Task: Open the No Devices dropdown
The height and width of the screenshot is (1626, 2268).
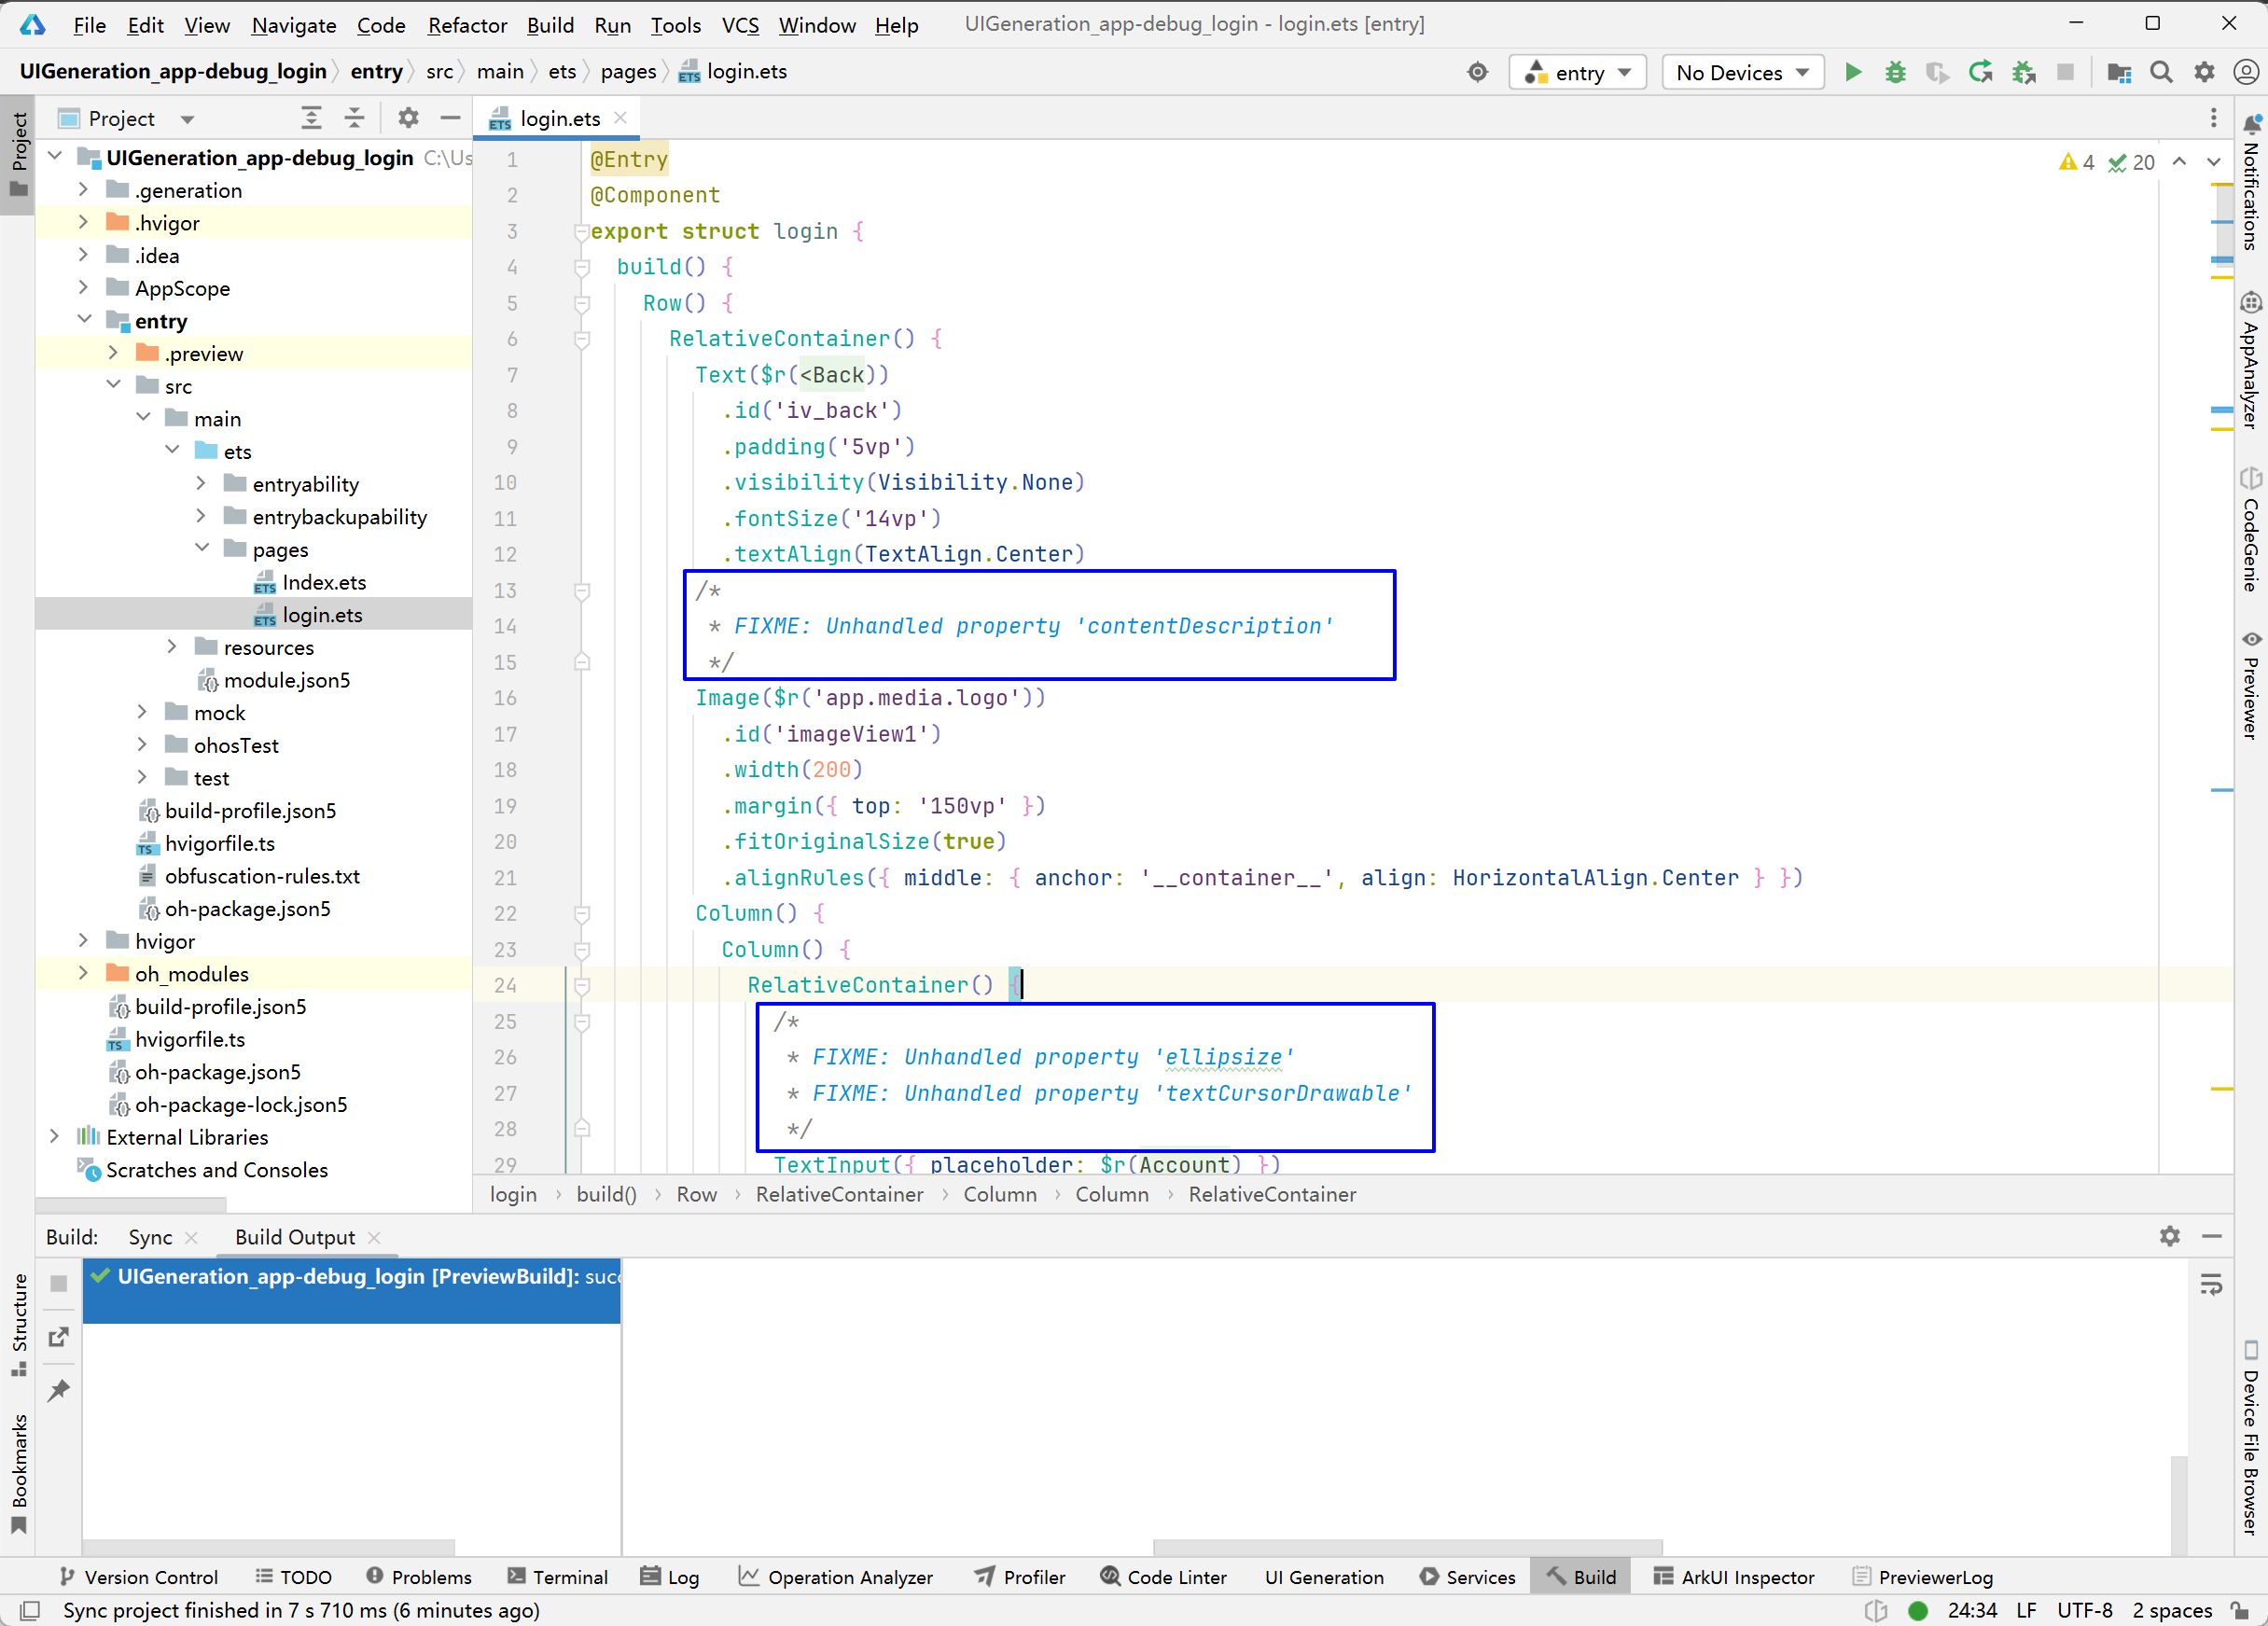Action: [1742, 72]
